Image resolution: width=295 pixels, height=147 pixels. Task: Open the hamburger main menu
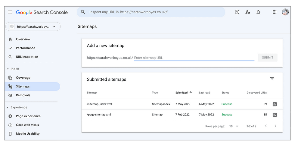pyautogui.click(x=10, y=12)
